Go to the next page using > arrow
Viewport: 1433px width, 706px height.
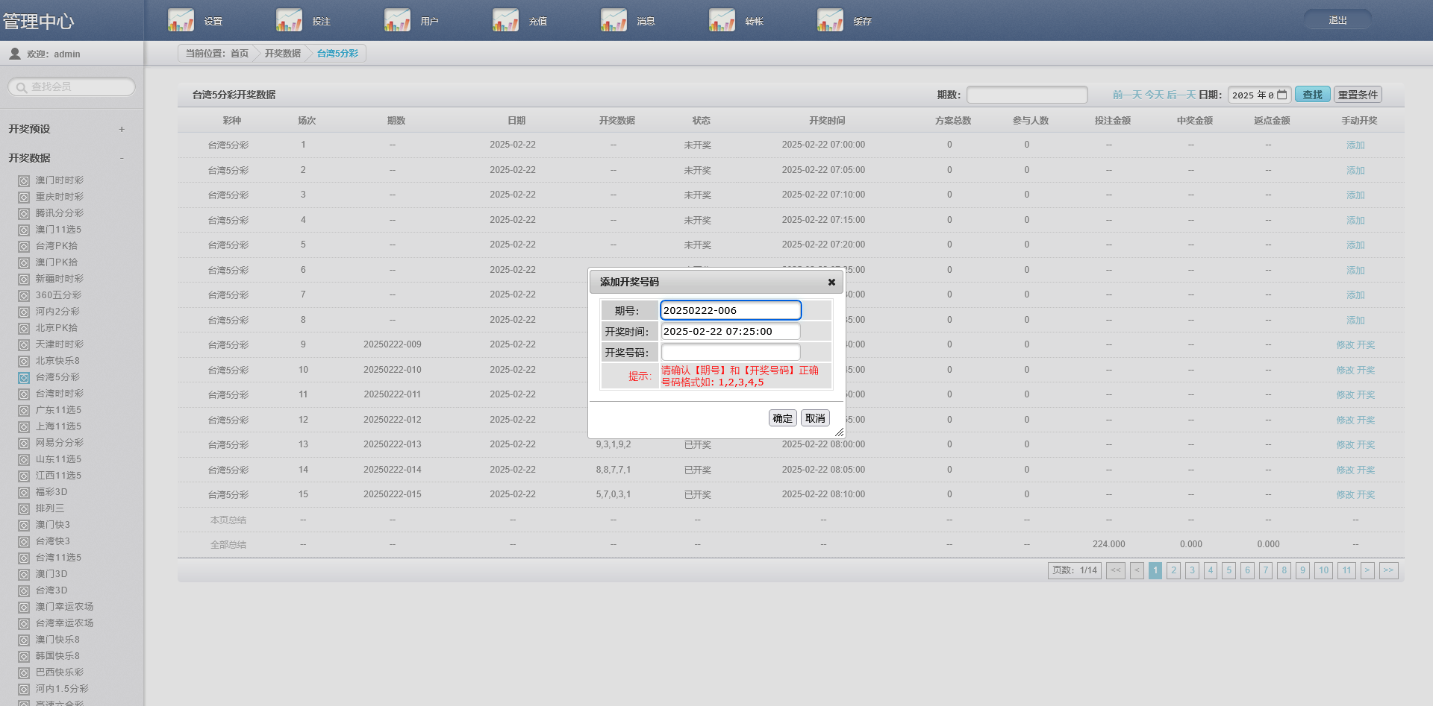[x=1367, y=570]
